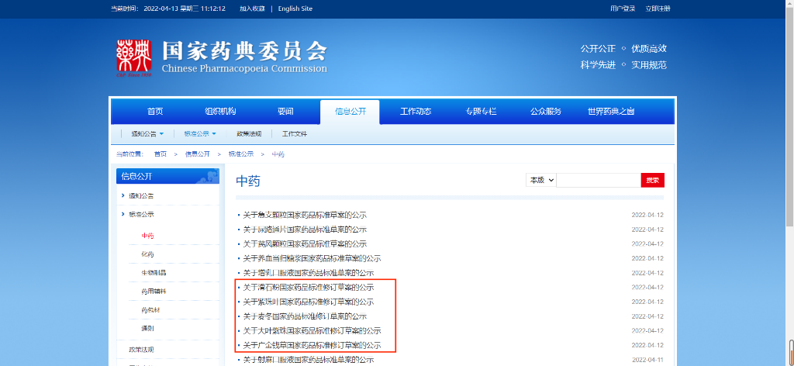
Task: Select 生物制品 in the sidebar
Action: (x=154, y=273)
